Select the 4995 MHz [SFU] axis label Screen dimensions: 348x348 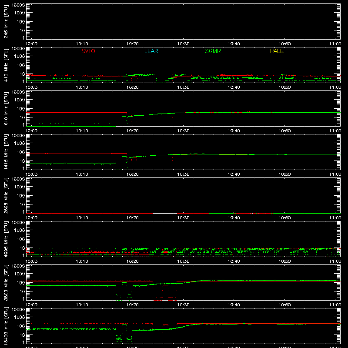click(x=6, y=239)
